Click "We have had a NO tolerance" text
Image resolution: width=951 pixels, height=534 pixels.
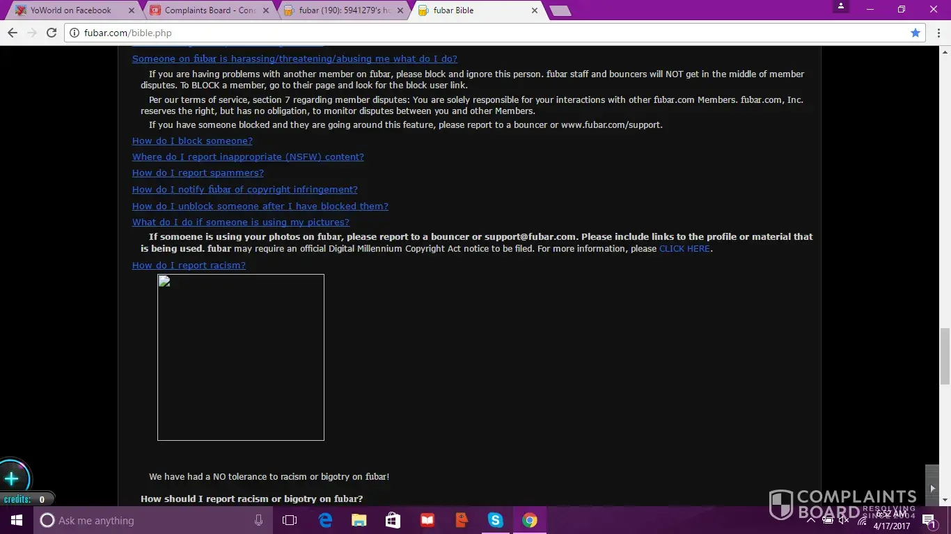[x=269, y=477]
